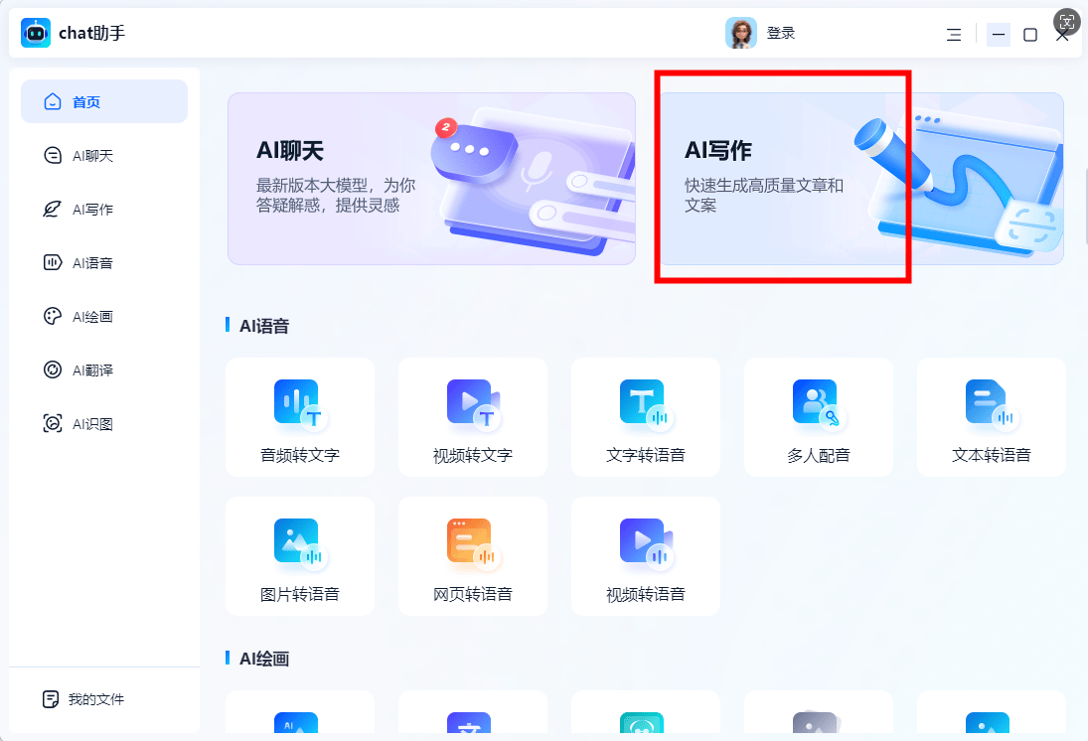Click the 图片转语音 icon
This screenshot has width=1088, height=741.
click(300, 542)
